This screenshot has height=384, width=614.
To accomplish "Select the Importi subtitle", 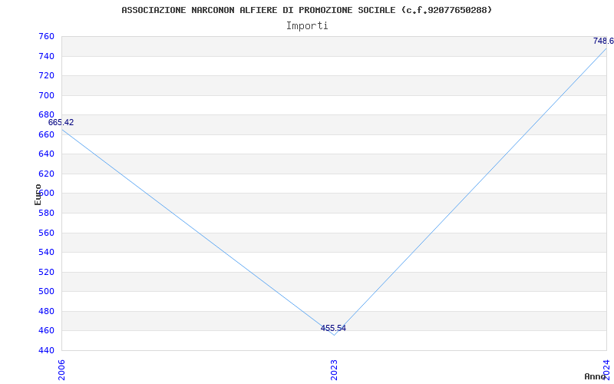I will click(x=307, y=26).
